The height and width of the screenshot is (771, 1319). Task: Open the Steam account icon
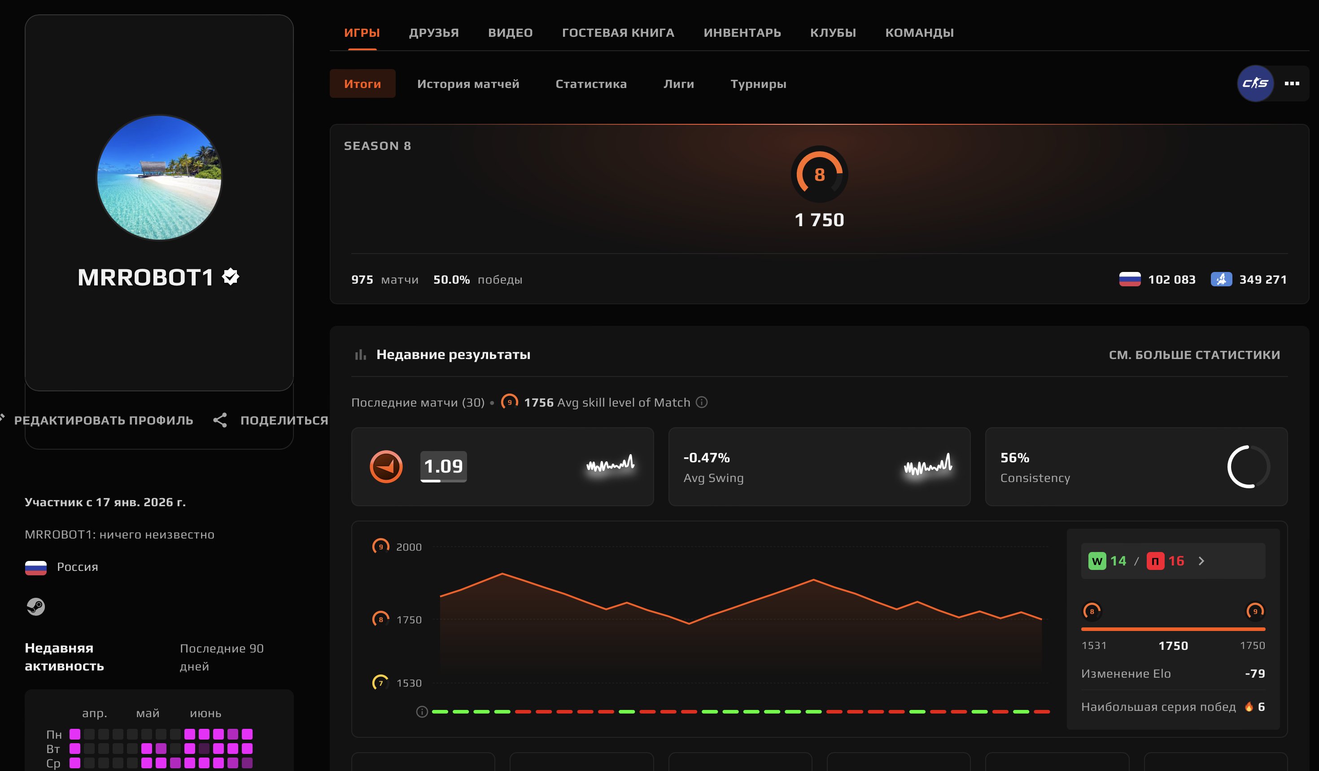[x=35, y=606]
